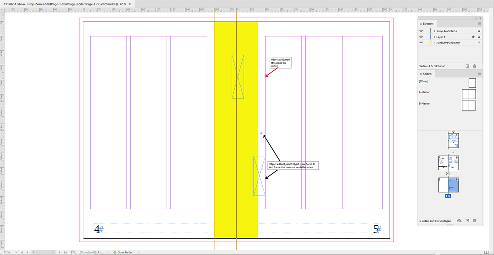Viewport: 494px width, 255px height.
Task: Click the 2-3 spread label
Action: (448, 173)
